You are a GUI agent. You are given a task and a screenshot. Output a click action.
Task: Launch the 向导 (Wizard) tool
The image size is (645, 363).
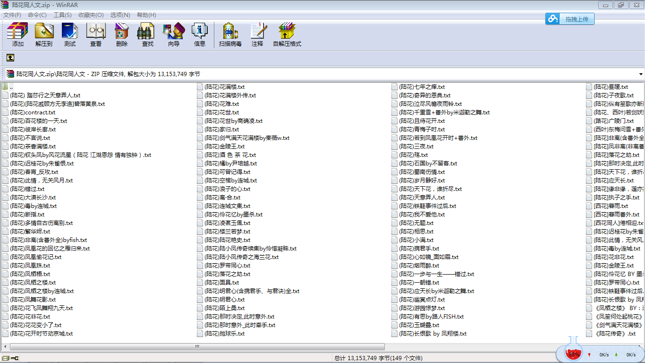[174, 35]
